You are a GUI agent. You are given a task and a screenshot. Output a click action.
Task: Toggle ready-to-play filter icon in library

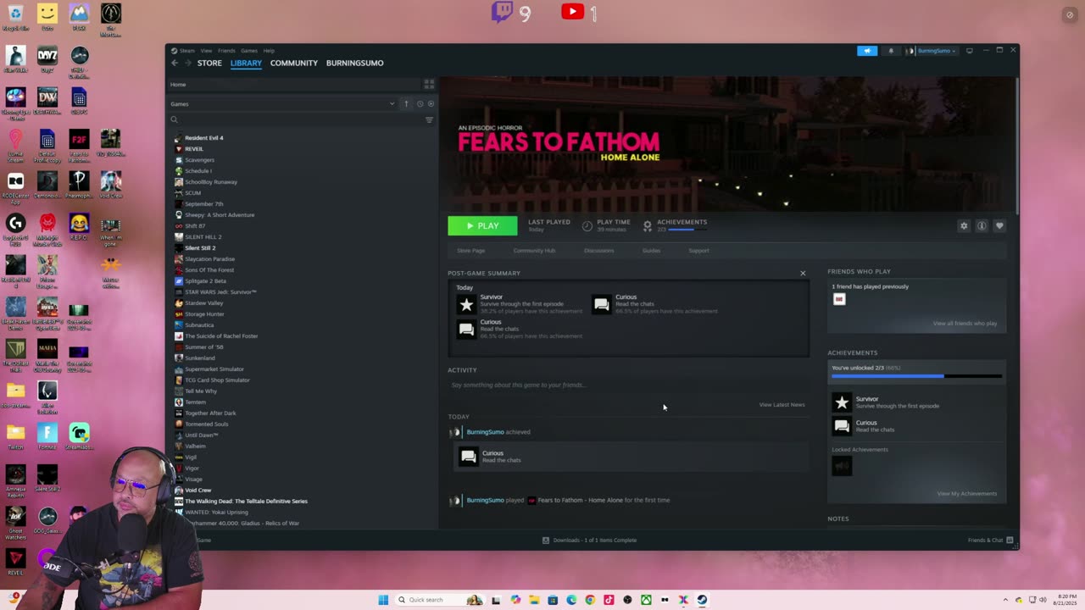coord(431,103)
